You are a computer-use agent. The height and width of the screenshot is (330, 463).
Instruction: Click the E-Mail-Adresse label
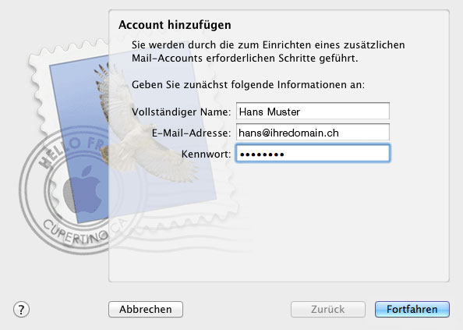[191, 133]
